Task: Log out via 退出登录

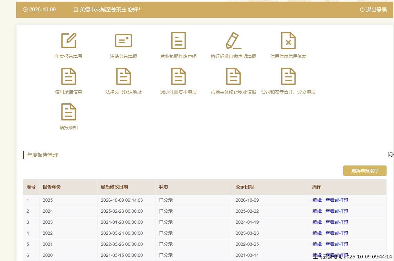Action: (x=376, y=10)
